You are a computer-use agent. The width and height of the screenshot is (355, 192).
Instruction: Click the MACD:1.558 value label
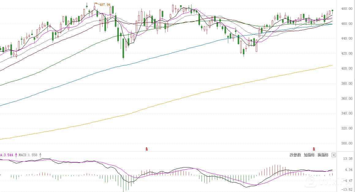point(28,155)
